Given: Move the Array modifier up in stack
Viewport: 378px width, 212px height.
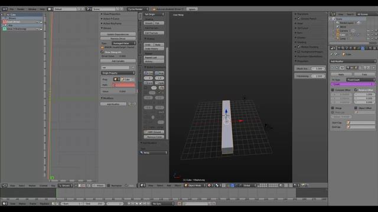Looking at the screenshot, I should (365, 68).
